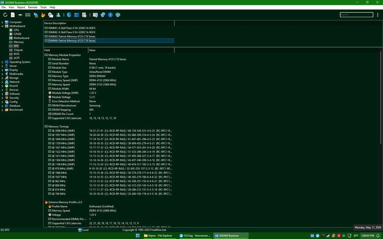Open the three-dot options menu
This screenshot has height=239, width=383.
click(x=378, y=15)
